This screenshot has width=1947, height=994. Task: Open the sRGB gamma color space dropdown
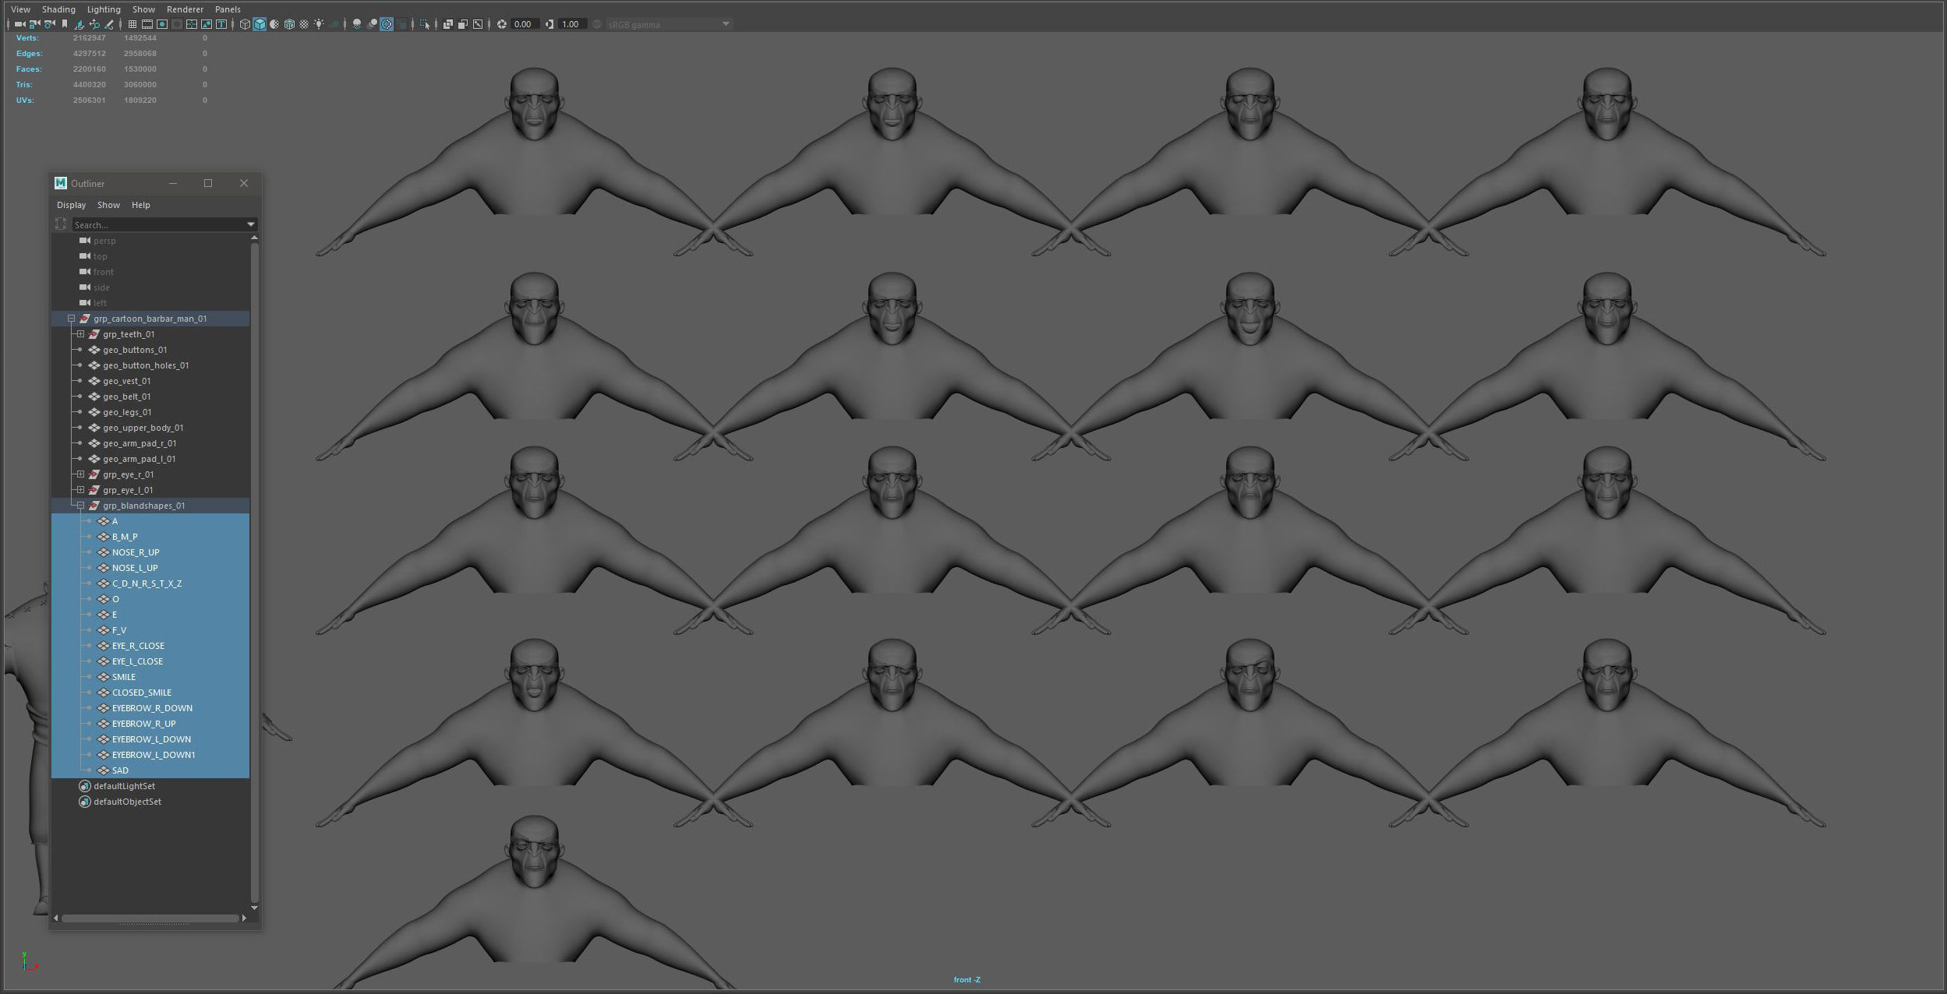pyautogui.click(x=726, y=24)
